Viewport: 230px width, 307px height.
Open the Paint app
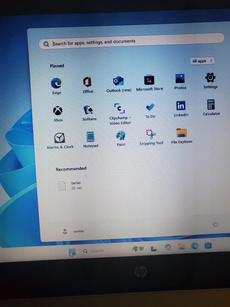pos(121,138)
